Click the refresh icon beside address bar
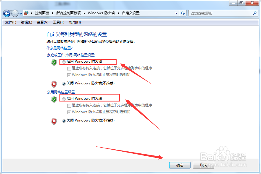Screen dimensions: 261x174 (183, 13)
